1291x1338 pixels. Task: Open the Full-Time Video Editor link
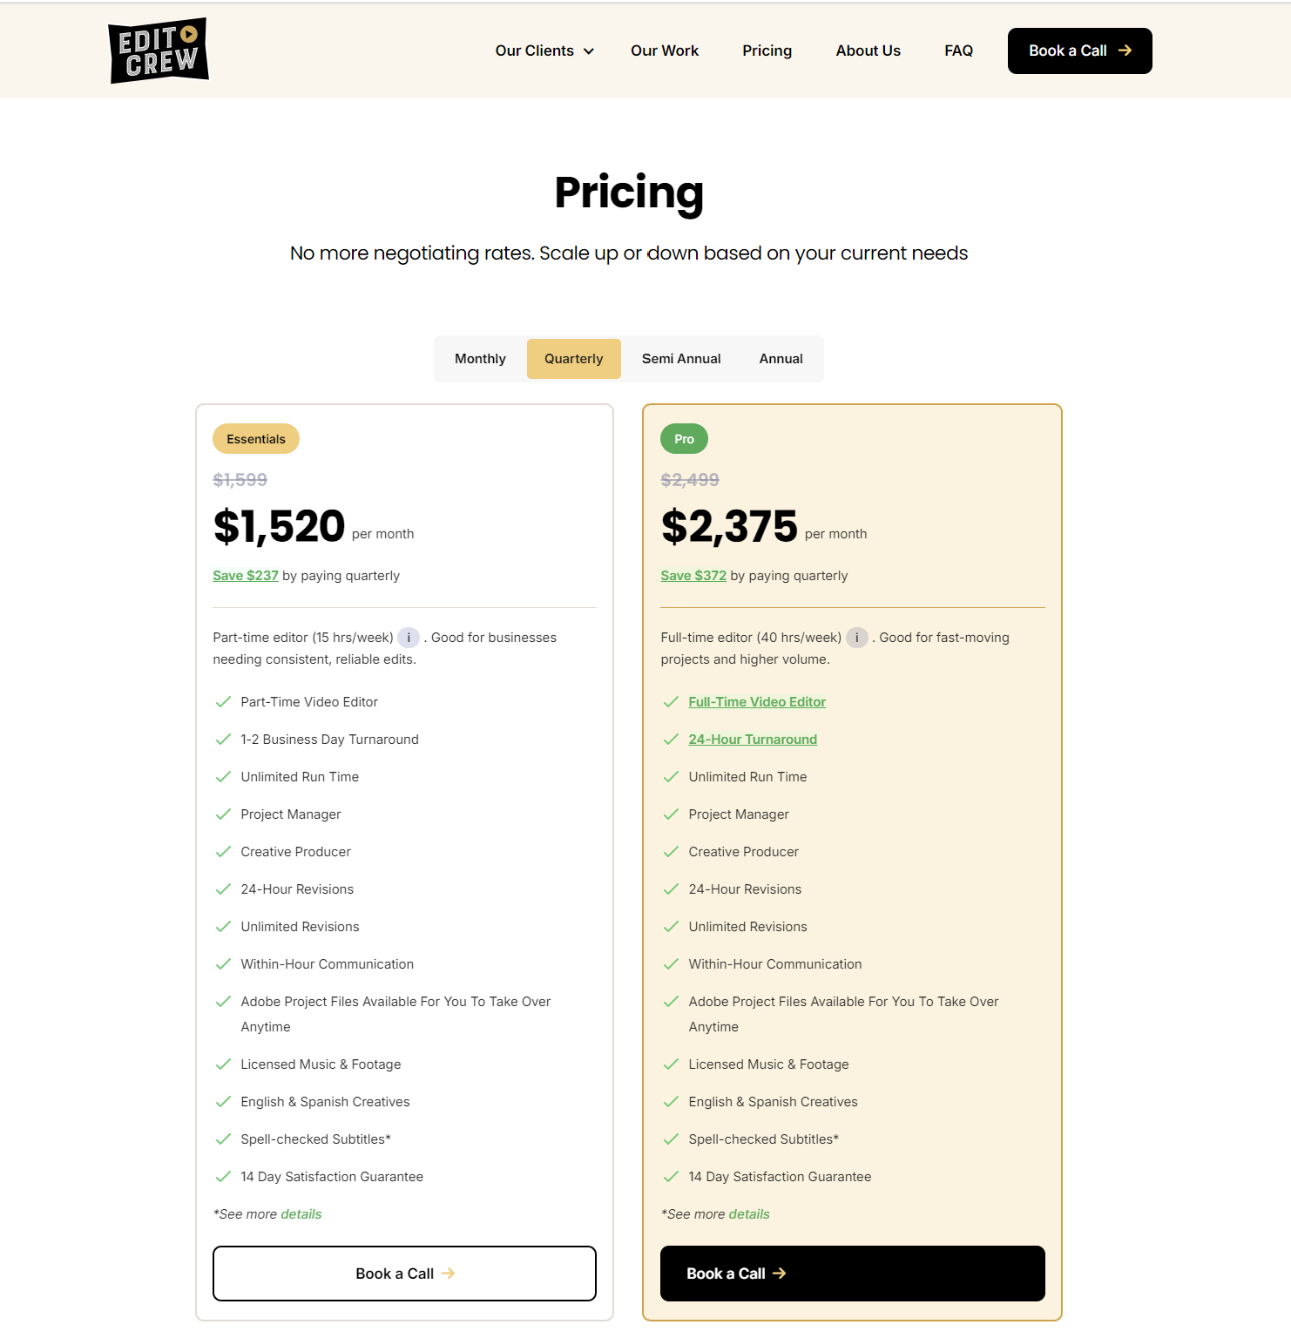tap(757, 702)
